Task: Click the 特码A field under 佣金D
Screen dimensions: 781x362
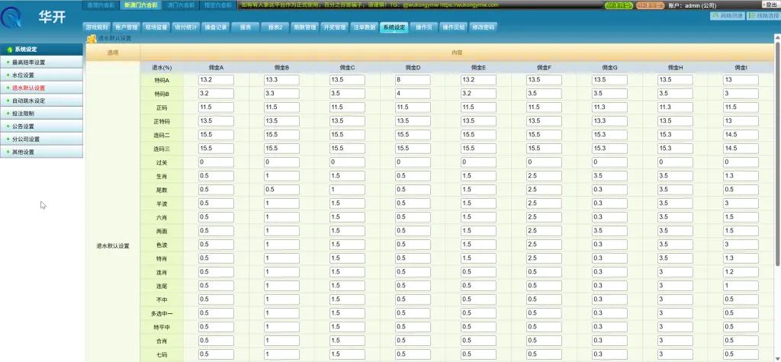Action: (413, 80)
